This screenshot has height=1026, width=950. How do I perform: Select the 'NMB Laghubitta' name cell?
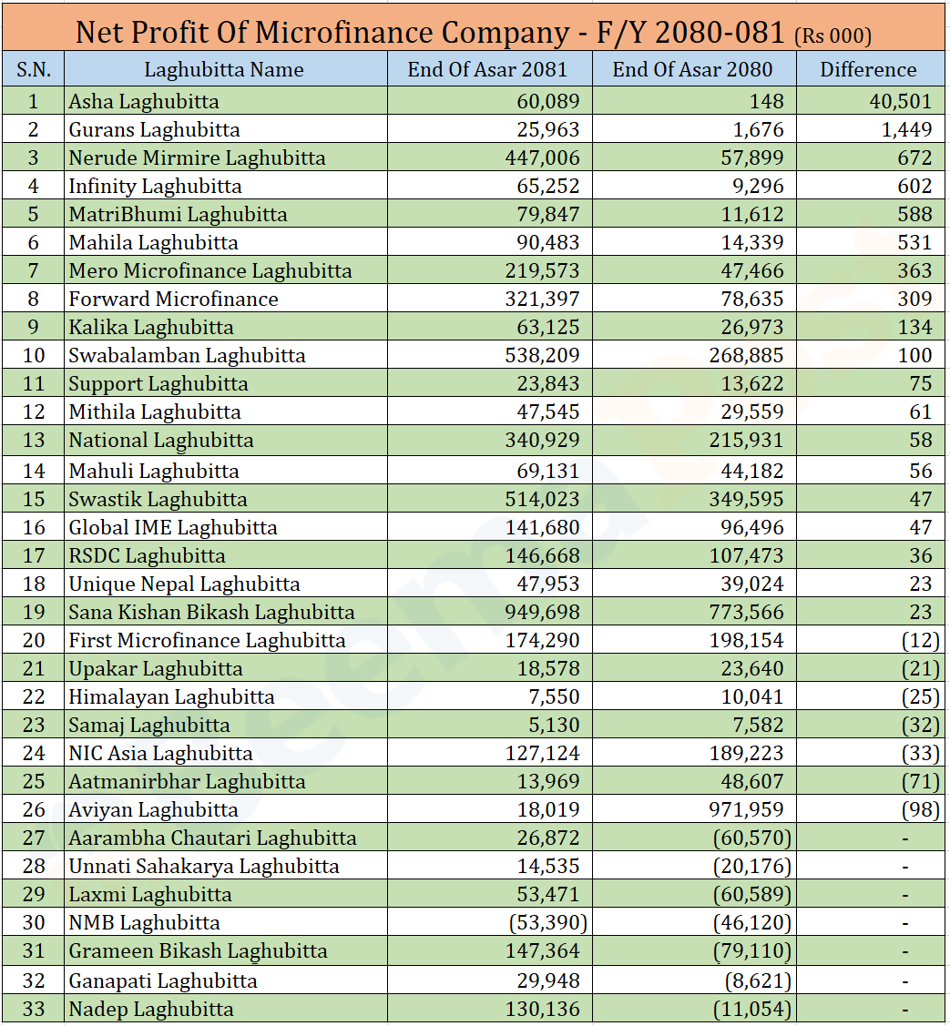click(144, 922)
